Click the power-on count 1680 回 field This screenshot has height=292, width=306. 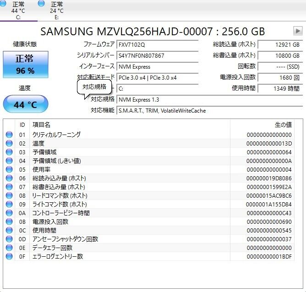point(280,78)
